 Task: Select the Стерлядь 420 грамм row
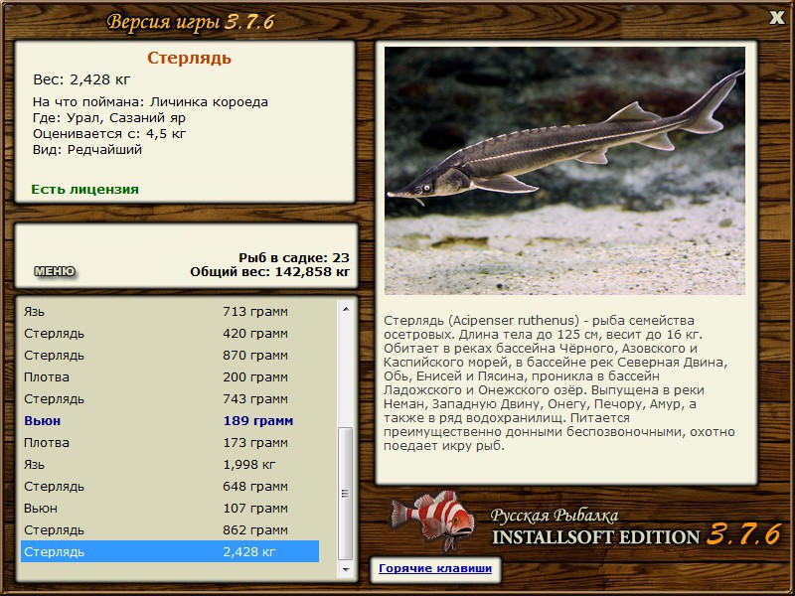(x=170, y=334)
